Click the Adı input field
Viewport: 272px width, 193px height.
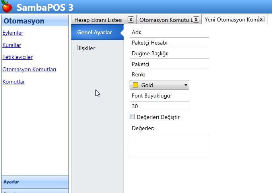169,43
